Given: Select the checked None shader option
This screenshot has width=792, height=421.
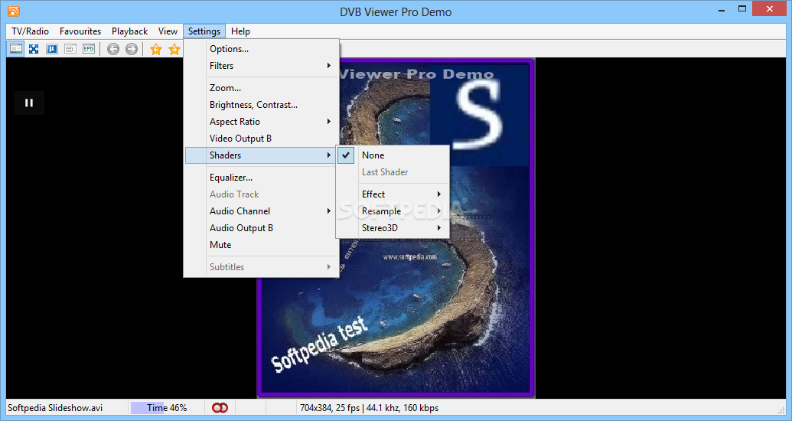Looking at the screenshot, I should click(x=393, y=155).
